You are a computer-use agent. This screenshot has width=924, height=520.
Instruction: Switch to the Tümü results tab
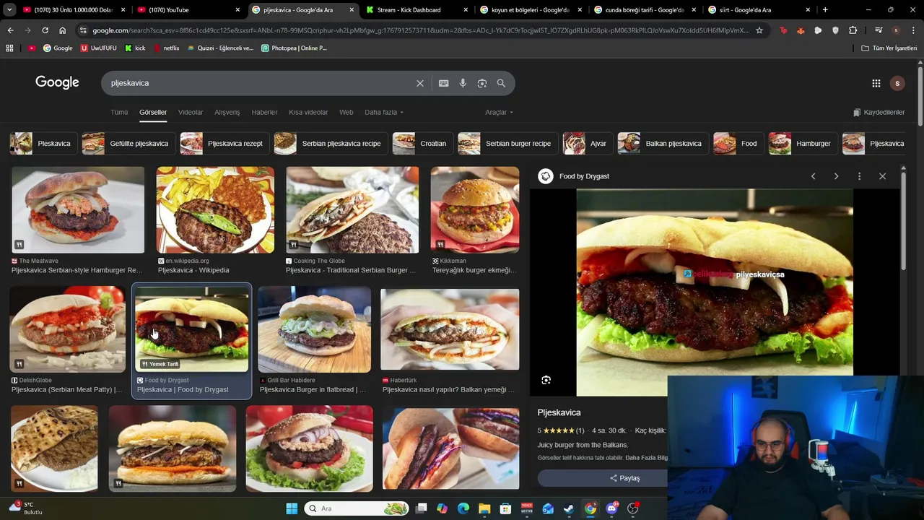click(x=119, y=113)
